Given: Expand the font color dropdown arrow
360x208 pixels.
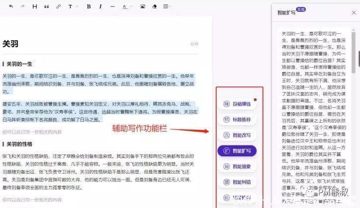Looking at the screenshot, I should (131, 6).
